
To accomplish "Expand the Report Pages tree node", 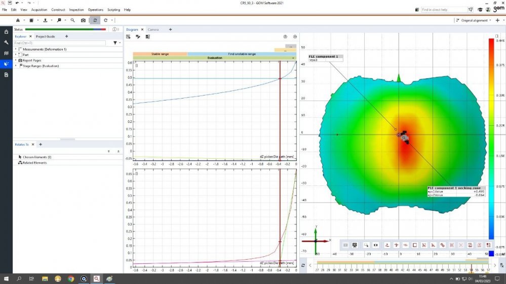I will (16, 60).
